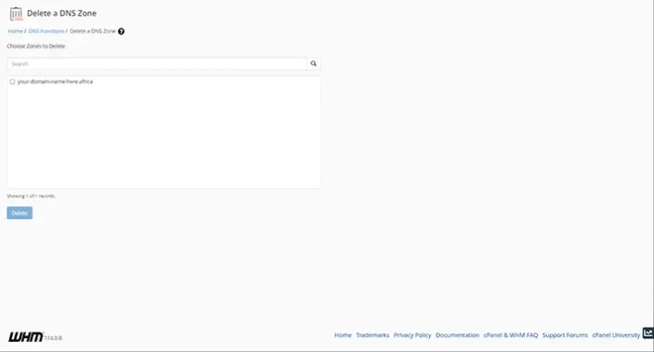Open the cPanel & WHM FAQ link
Screen dimensions: 654x352
(x=511, y=335)
